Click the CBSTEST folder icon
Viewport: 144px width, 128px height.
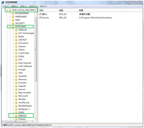click(x=16, y=40)
